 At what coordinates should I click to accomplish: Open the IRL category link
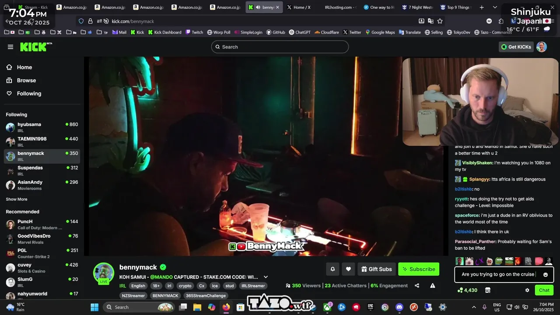point(122,286)
